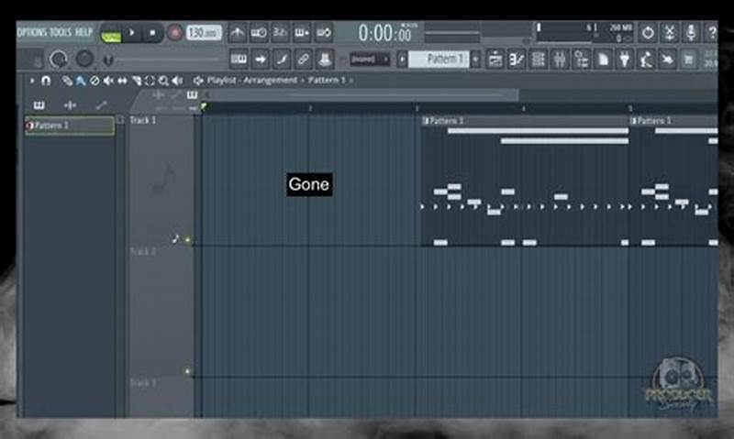
Task: Open the Mixer icon
Action: (560, 60)
